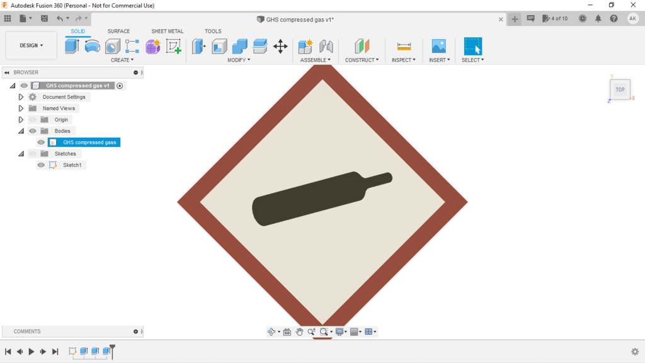Screen dimensions: 645x363
Task: Toggle visibility of Bodies folder
Action: tap(33, 131)
